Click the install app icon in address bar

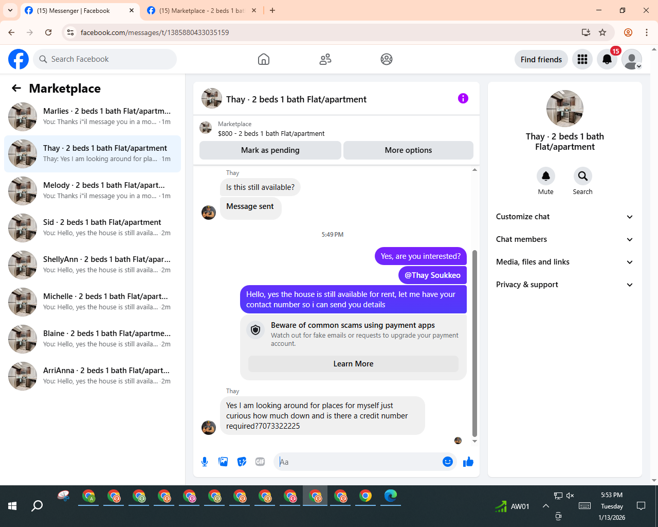click(586, 32)
